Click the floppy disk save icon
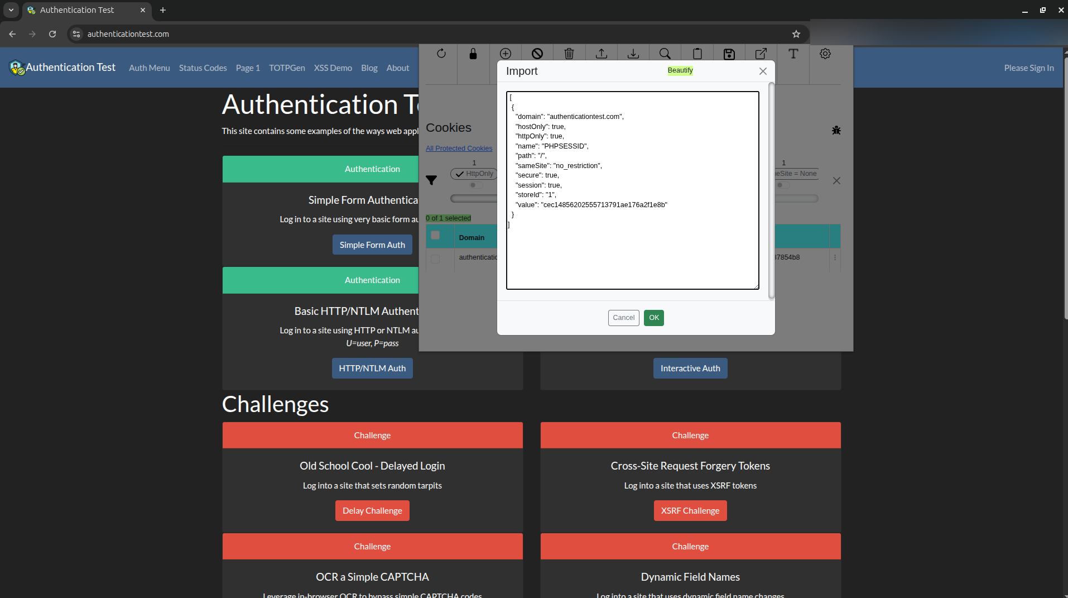 pos(729,54)
